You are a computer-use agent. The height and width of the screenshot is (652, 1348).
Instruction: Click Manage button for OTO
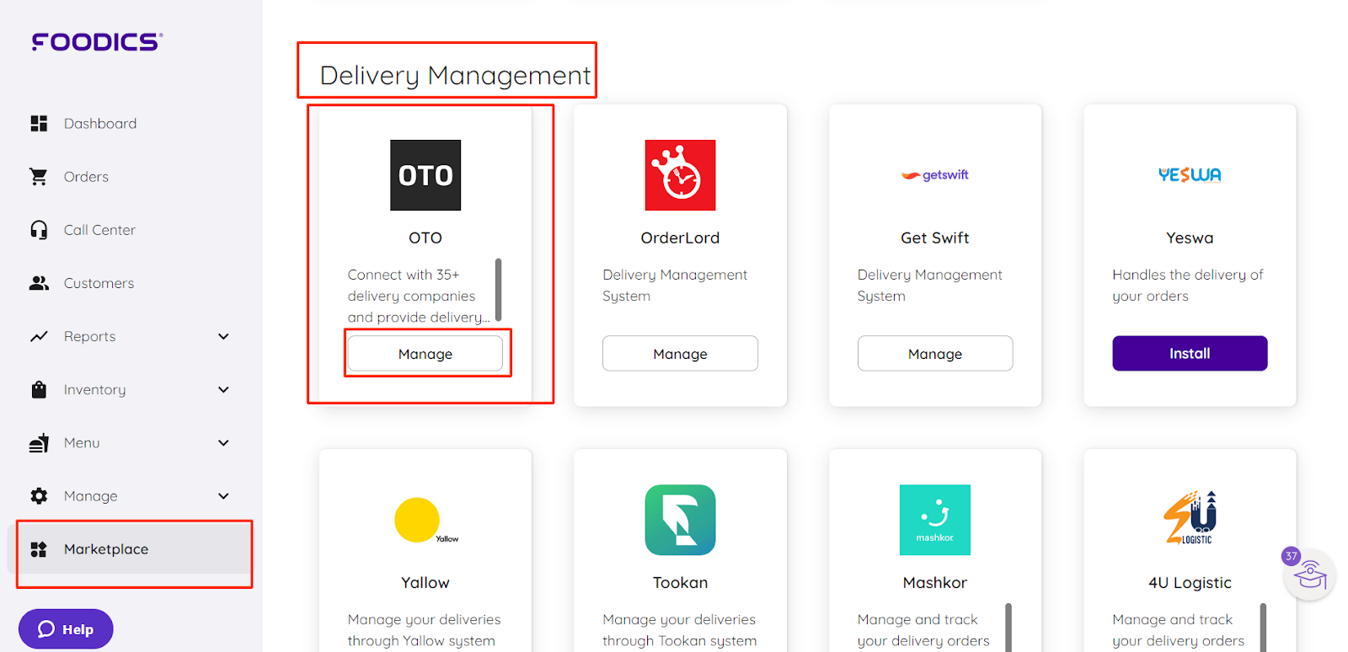(425, 354)
